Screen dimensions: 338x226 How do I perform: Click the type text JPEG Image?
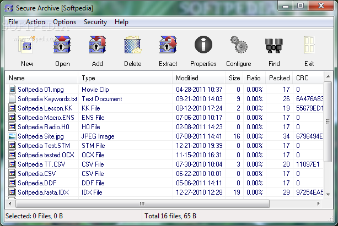tap(98, 136)
